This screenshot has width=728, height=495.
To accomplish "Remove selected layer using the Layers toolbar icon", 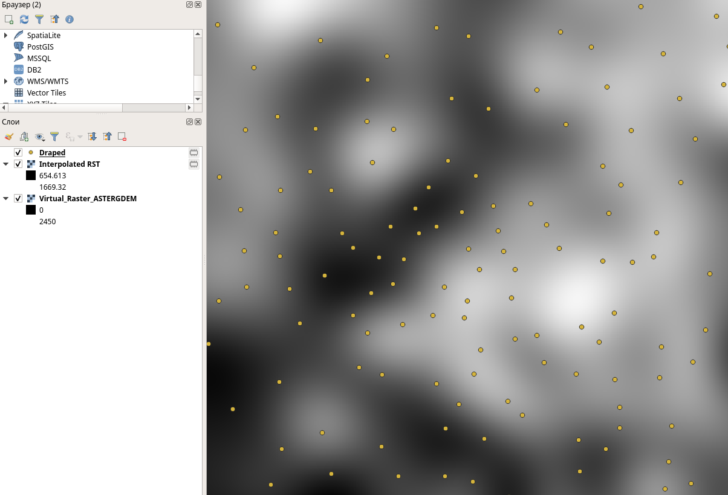I will (x=122, y=137).
